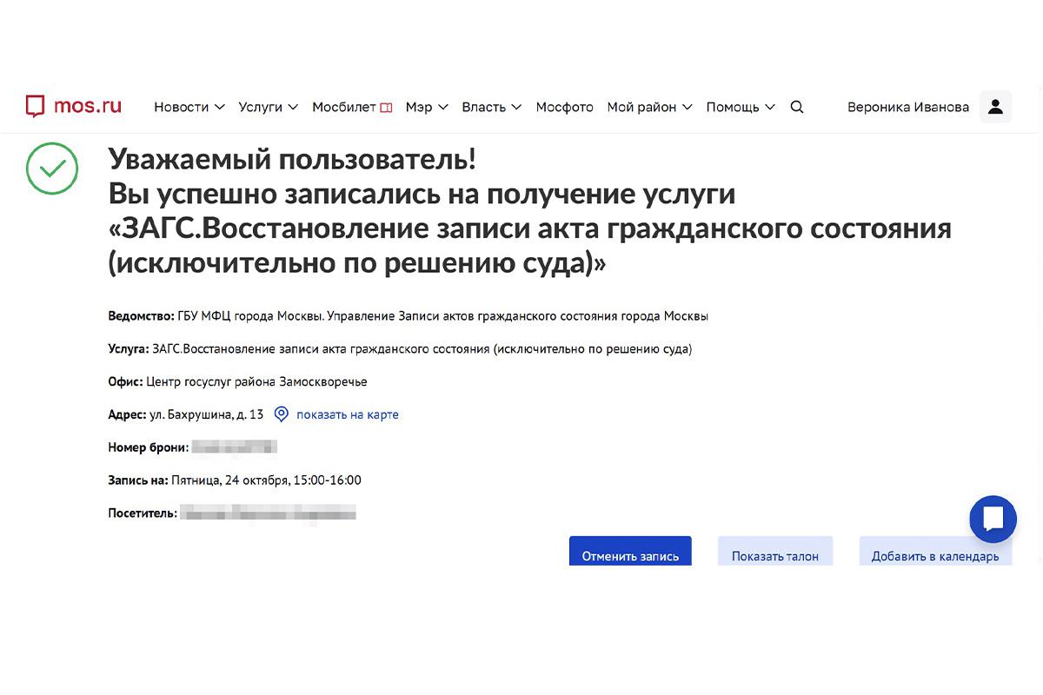Open показать на карте link

click(x=348, y=414)
